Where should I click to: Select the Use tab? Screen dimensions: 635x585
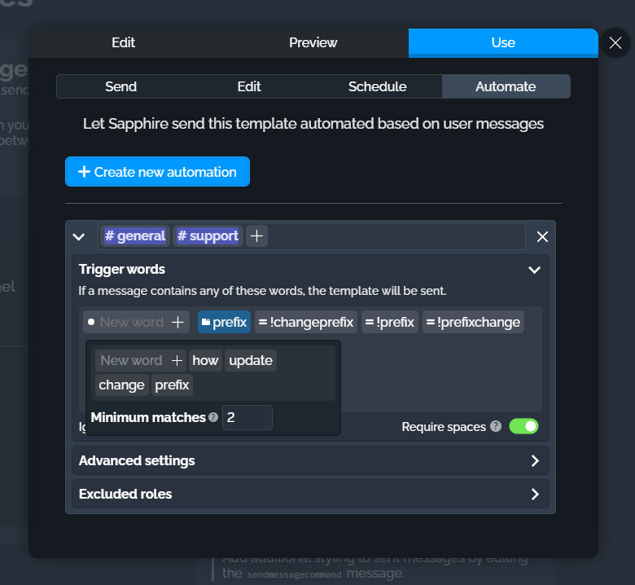(503, 42)
